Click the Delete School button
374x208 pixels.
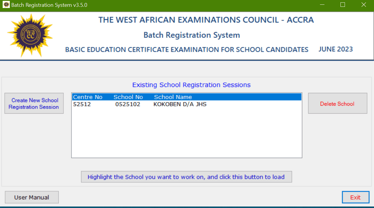[x=337, y=103]
